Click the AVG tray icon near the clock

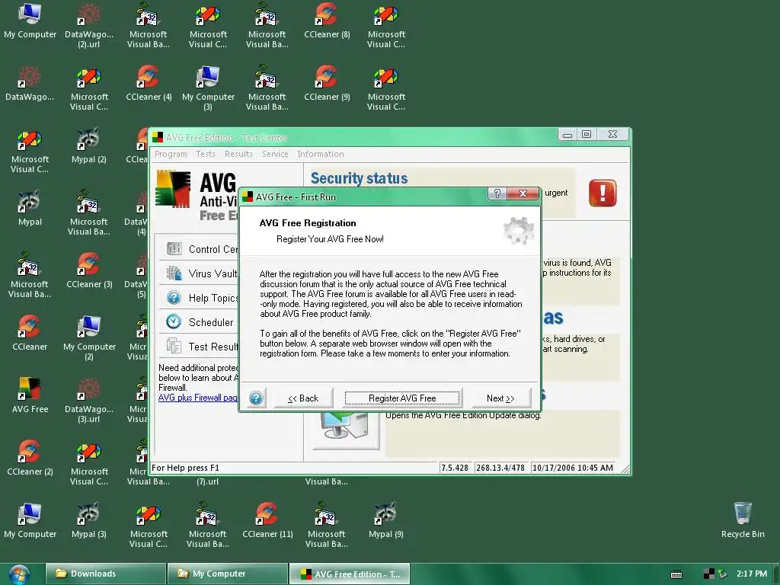tap(709, 574)
